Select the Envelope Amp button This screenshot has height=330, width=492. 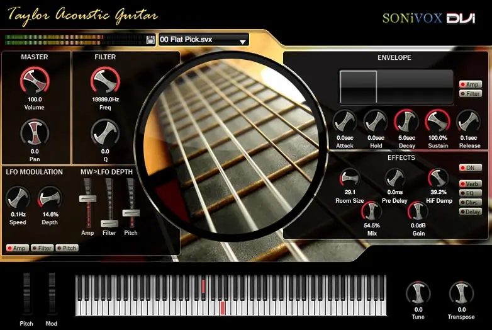click(x=471, y=84)
